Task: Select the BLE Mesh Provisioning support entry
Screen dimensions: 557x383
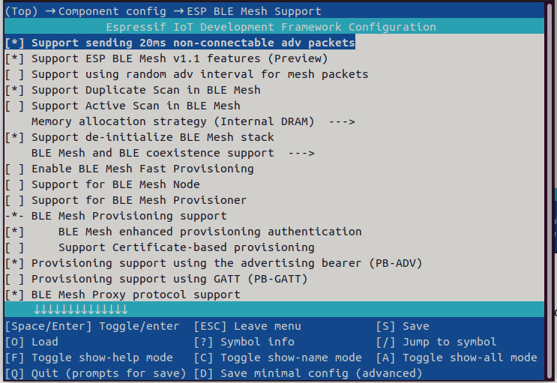Action: (128, 216)
